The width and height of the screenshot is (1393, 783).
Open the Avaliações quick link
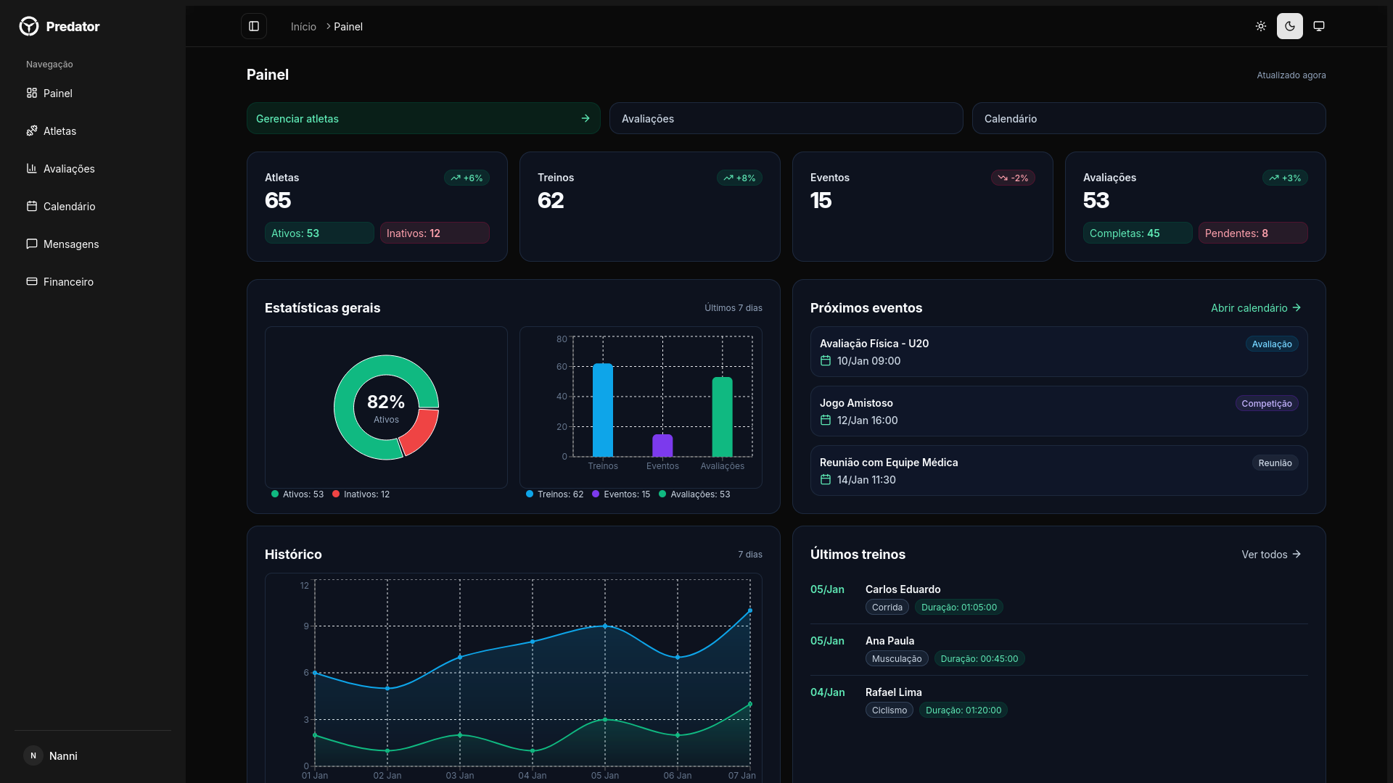786,118
